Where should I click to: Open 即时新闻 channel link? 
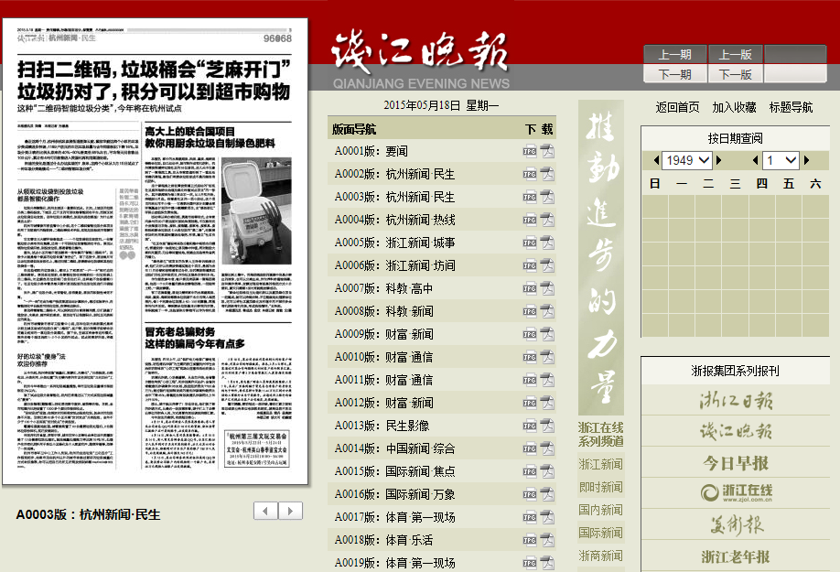pos(600,488)
